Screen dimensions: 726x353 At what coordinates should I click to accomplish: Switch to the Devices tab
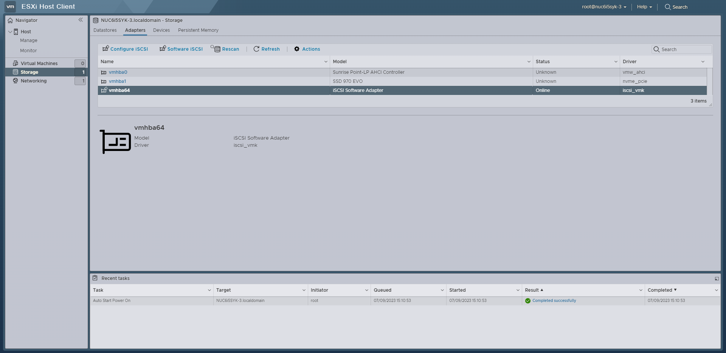161,30
